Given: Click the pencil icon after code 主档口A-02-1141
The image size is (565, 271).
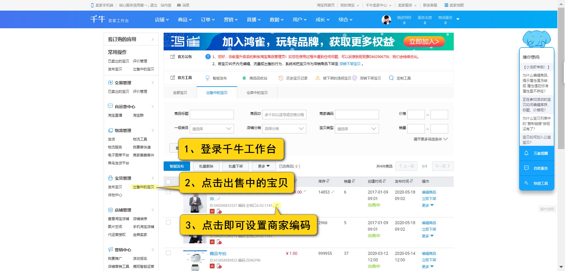Looking at the screenshot, I should click(276, 205).
